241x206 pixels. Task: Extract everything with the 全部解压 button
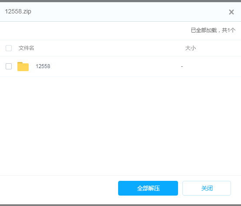148,188
